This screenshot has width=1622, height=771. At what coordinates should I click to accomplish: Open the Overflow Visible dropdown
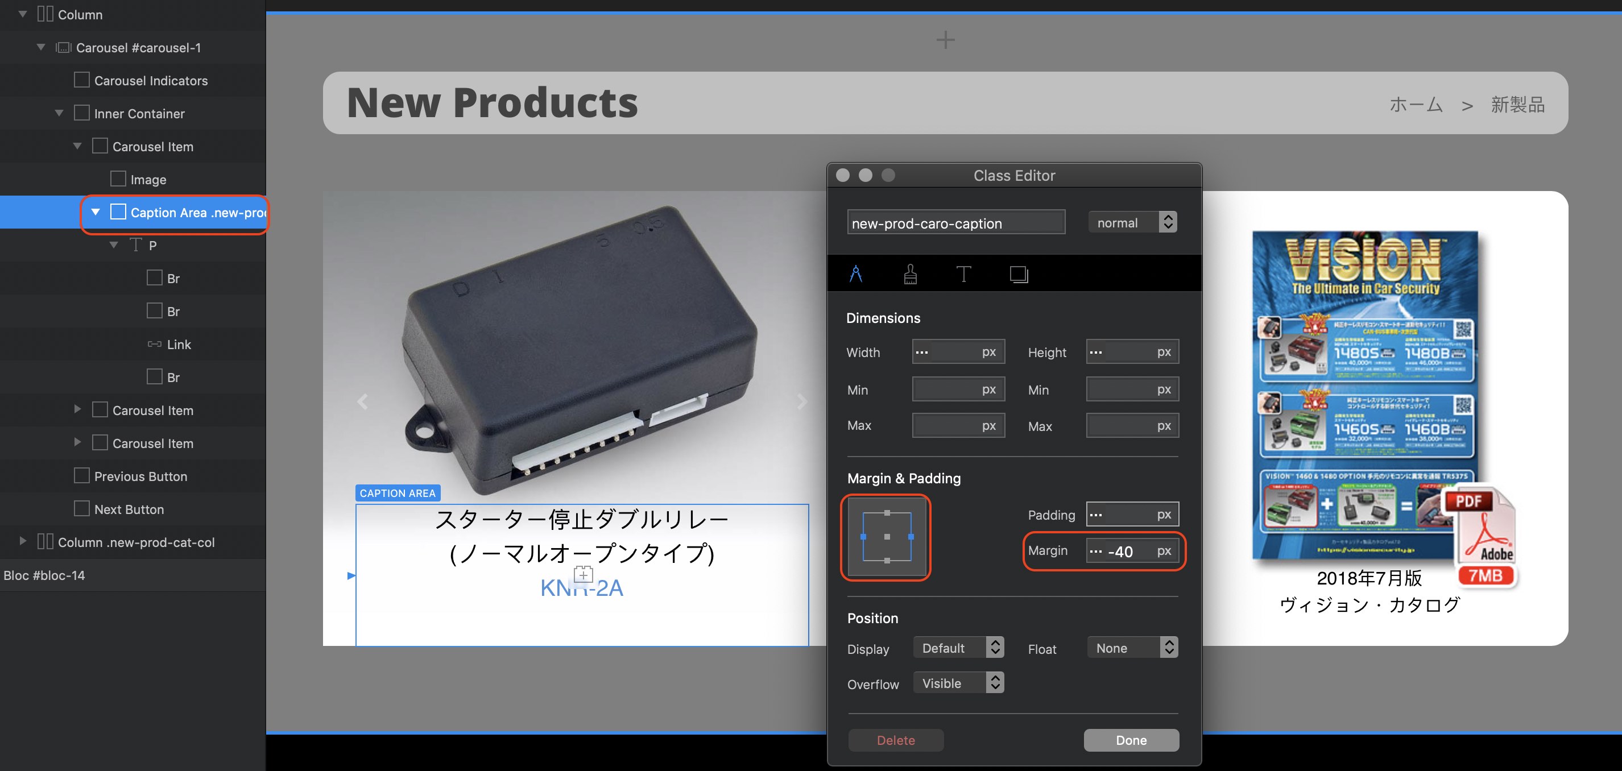[x=958, y=683]
